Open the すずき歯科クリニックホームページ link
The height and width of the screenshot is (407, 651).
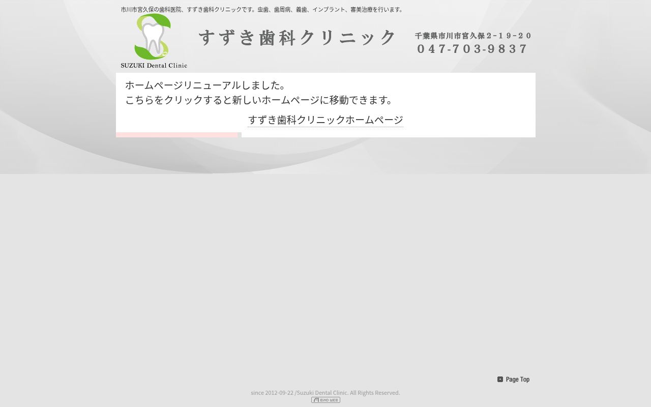(x=325, y=120)
